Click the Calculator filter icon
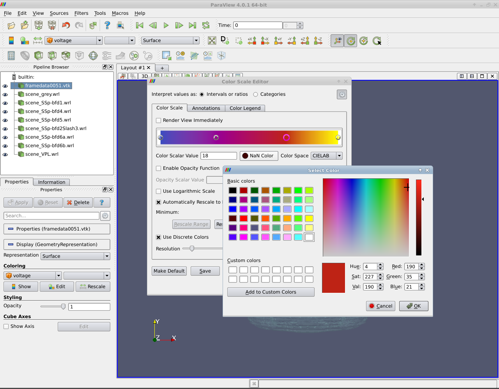The image size is (499, 389). 11,56
